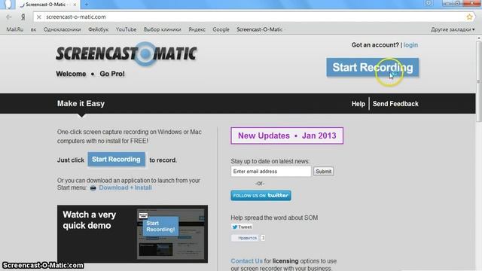Open the Yandex home button
This screenshot has width=482, height=271.
tap(23, 17)
